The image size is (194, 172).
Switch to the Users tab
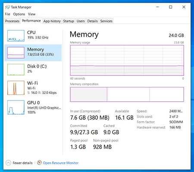tap(81, 21)
